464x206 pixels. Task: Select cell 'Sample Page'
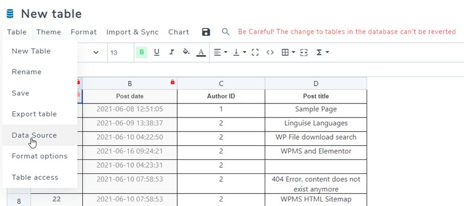(316, 110)
